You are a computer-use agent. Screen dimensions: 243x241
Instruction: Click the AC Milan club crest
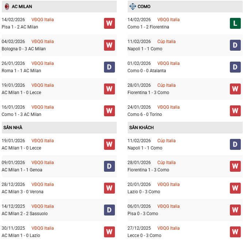[7, 7]
